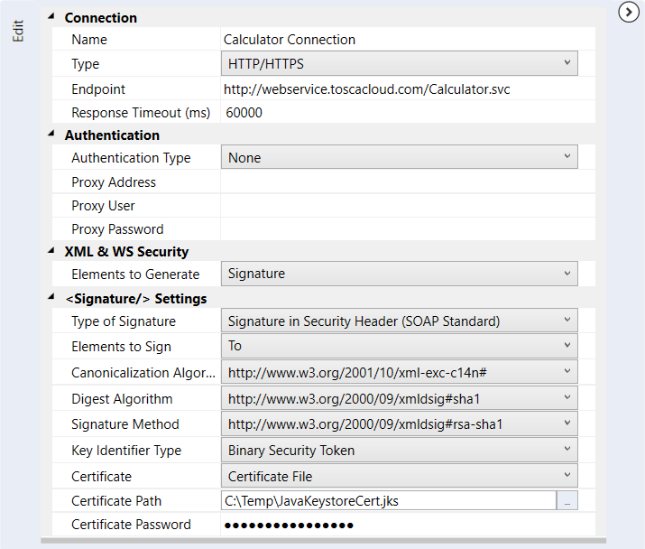Open the Canonicalization Algorithm dropdown
Viewport: 645px width, 549px height.
(399, 372)
